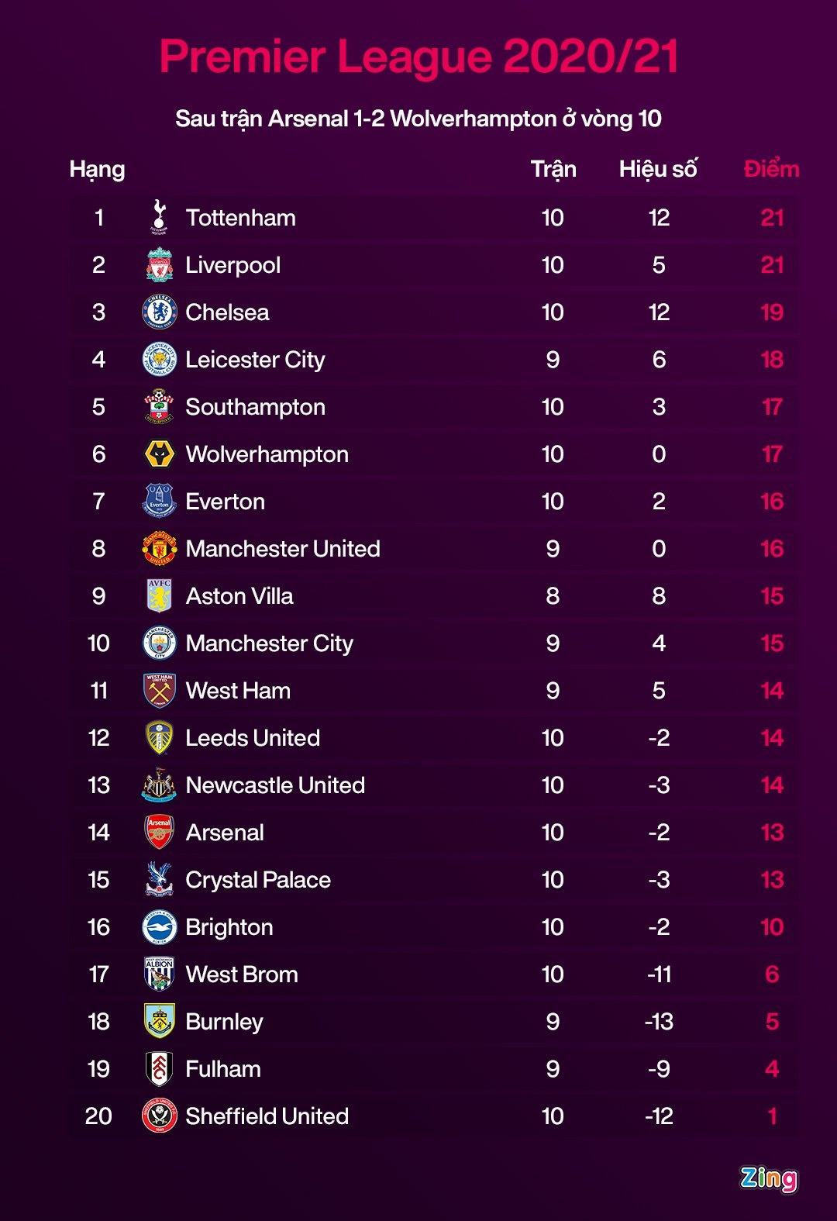Click the Hạng column header
The width and height of the screenshot is (837, 1221).
97,169
